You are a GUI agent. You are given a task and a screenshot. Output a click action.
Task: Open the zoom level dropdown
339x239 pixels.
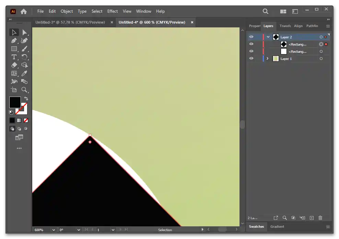coord(54,230)
